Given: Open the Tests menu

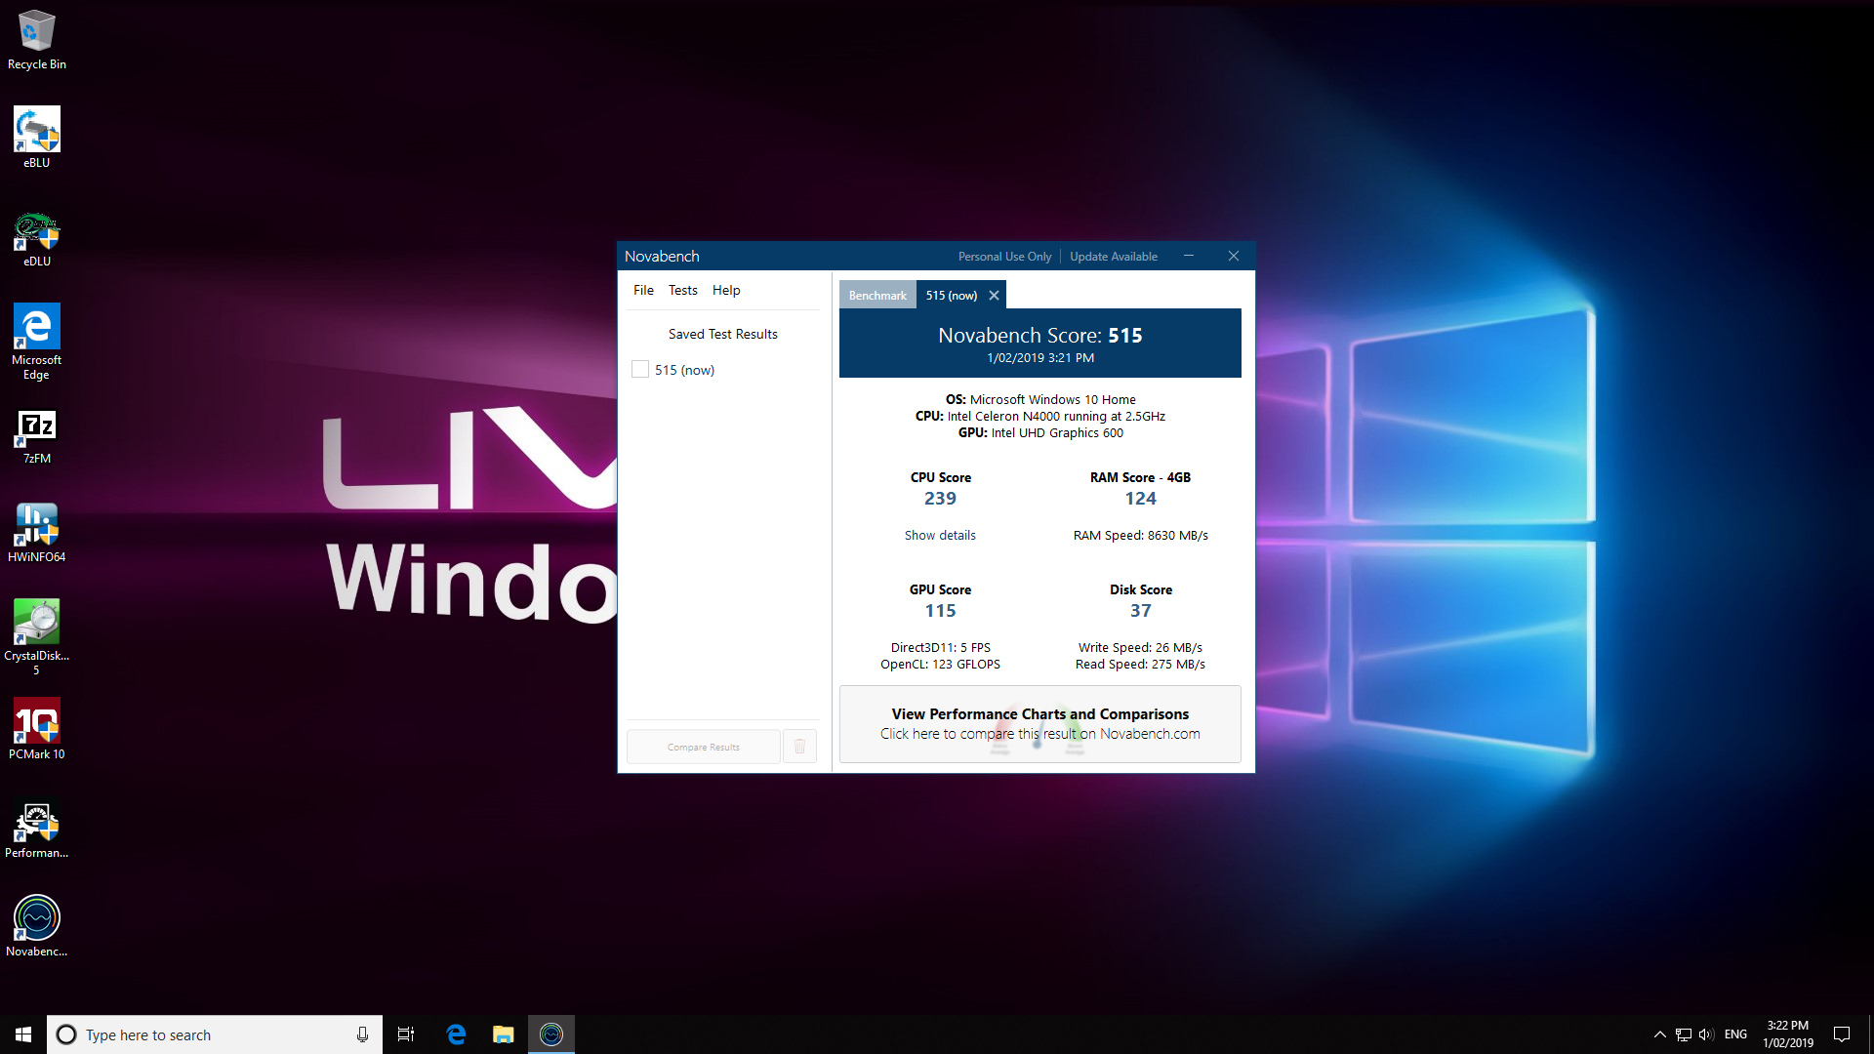Looking at the screenshot, I should [683, 290].
